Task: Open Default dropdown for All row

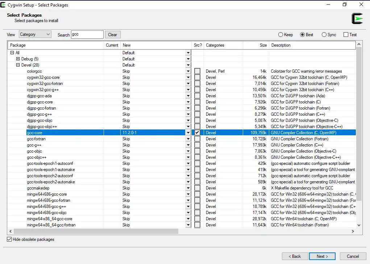Action: [x=188, y=53]
